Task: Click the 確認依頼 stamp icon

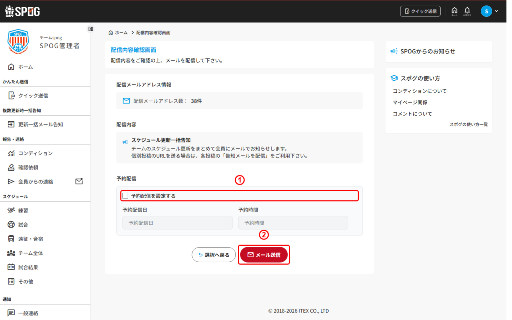Action: [11, 167]
